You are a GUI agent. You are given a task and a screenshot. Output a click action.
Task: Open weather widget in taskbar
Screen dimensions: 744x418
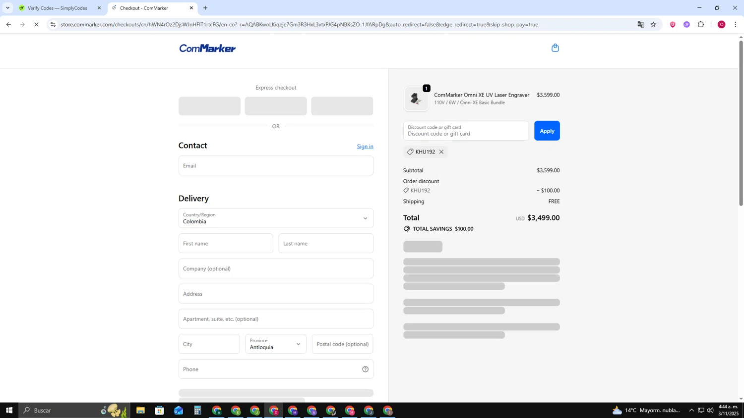coord(646,410)
